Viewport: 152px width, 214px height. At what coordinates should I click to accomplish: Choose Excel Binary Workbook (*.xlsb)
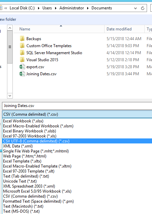[77, 131]
